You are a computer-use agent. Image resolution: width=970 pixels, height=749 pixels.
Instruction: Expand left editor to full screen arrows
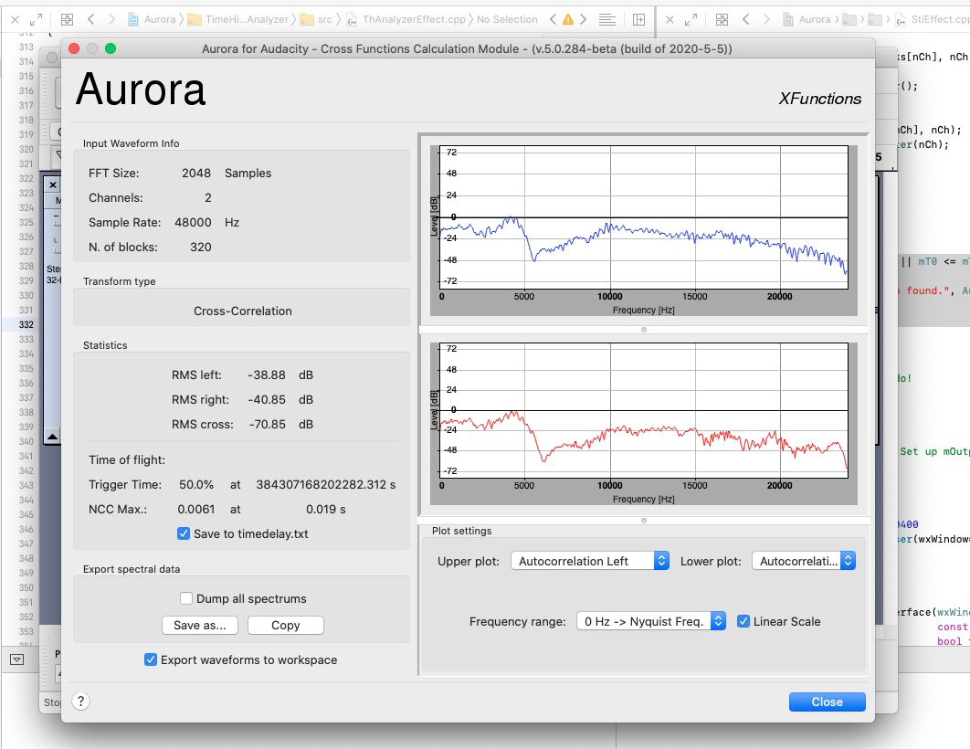(x=37, y=20)
